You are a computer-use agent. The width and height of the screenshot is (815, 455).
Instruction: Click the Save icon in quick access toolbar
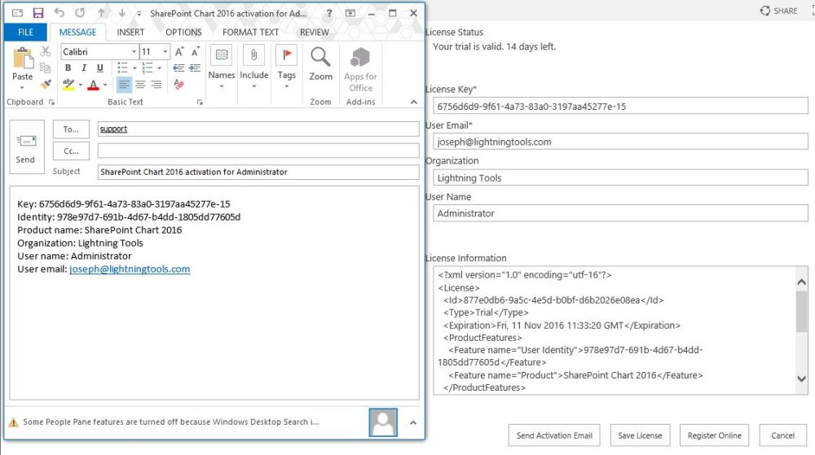coord(38,13)
